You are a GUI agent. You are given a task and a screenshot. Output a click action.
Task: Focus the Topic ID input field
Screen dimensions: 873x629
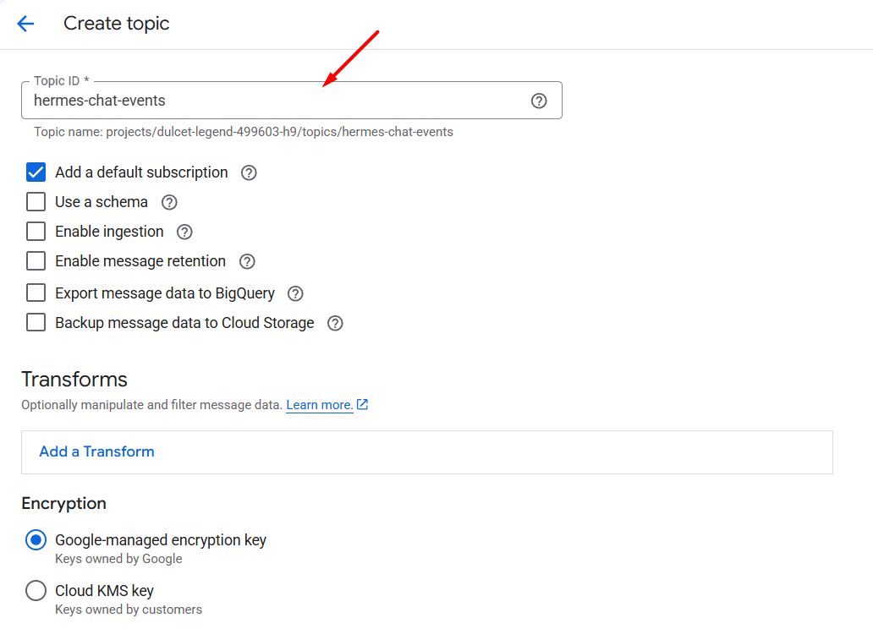point(292,101)
